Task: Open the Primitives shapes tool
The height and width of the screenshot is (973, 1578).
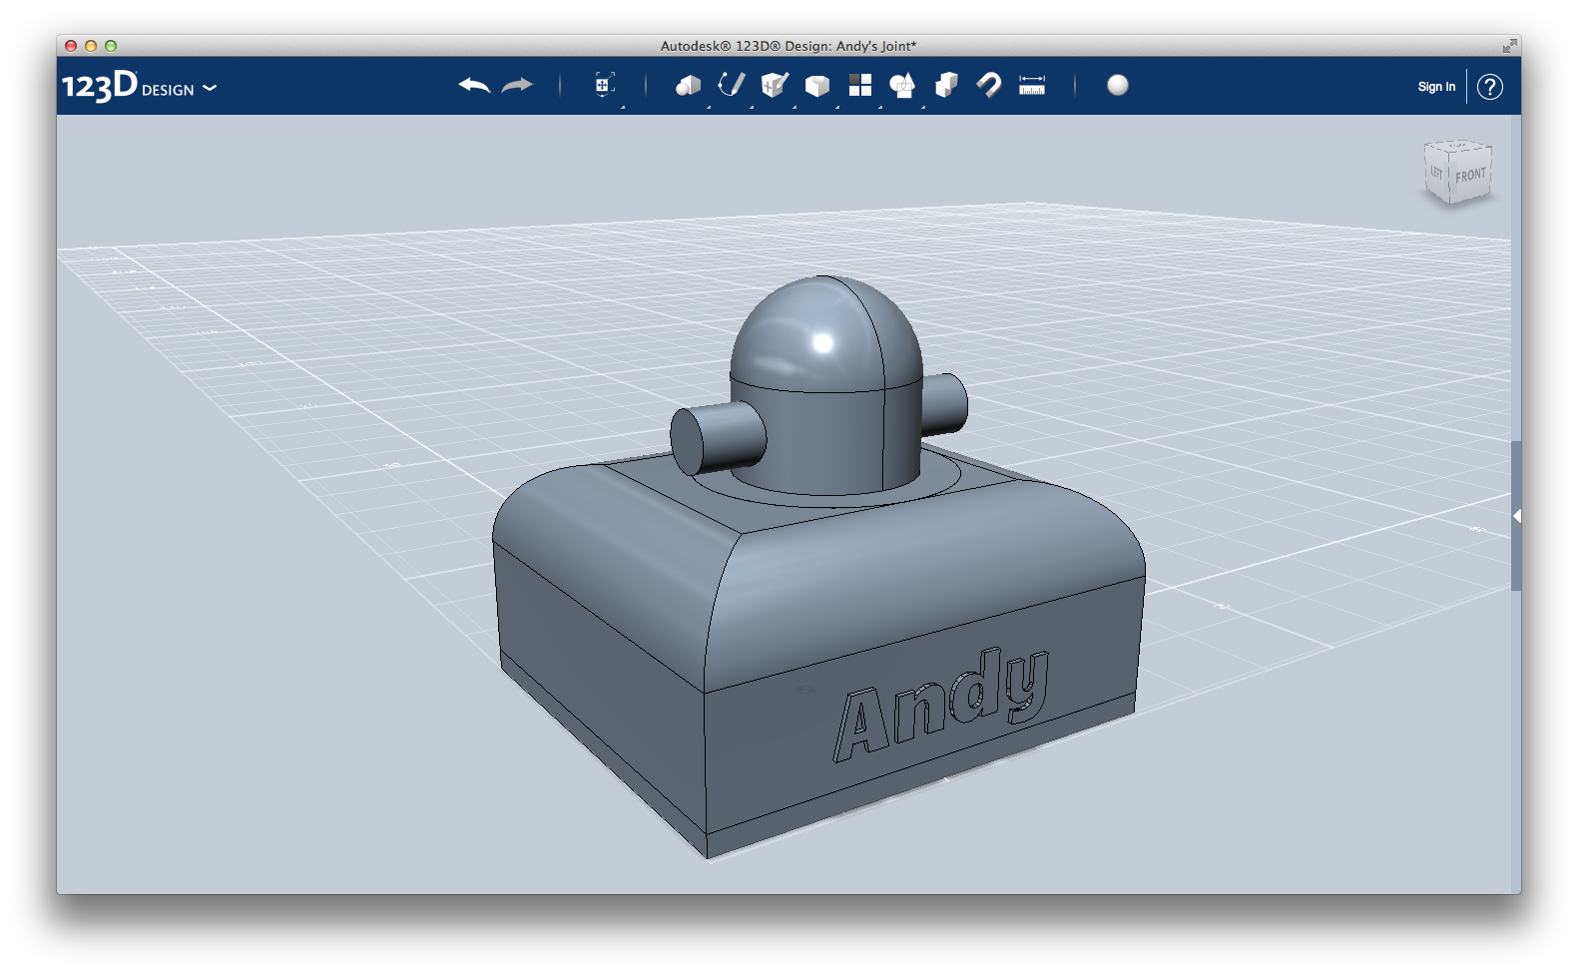Action: [688, 86]
